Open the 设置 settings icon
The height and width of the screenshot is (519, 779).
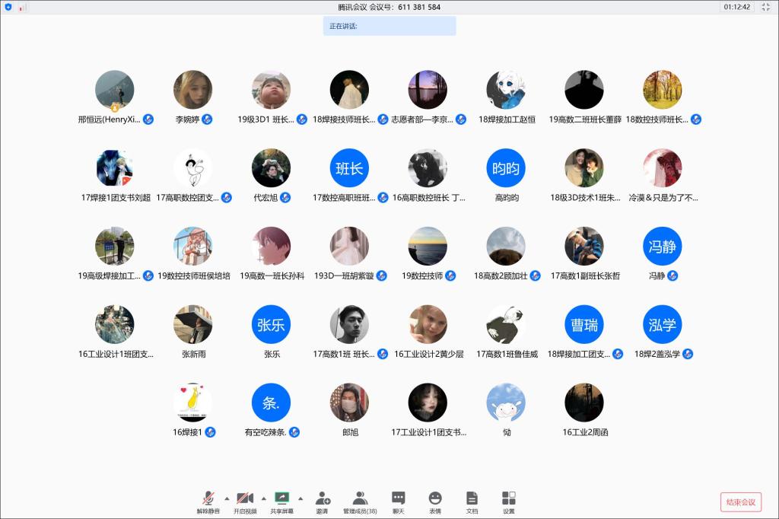tap(509, 502)
